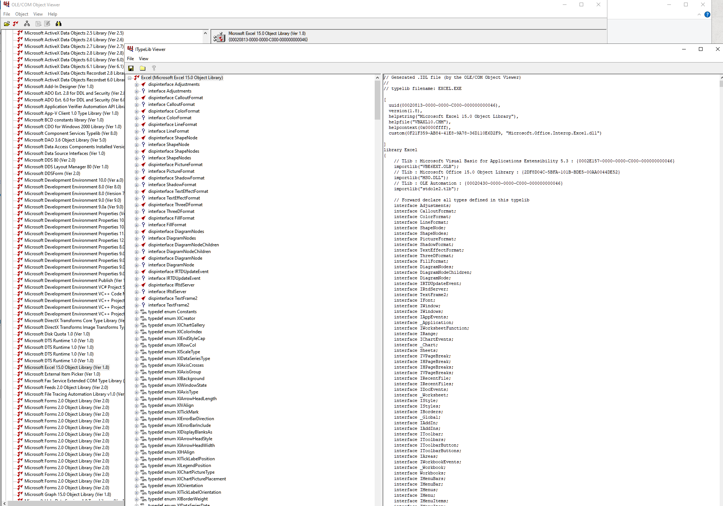Viewport: 723px width, 506px height.
Task: Select typedef enum XlTickMark item
Action: (x=173, y=412)
